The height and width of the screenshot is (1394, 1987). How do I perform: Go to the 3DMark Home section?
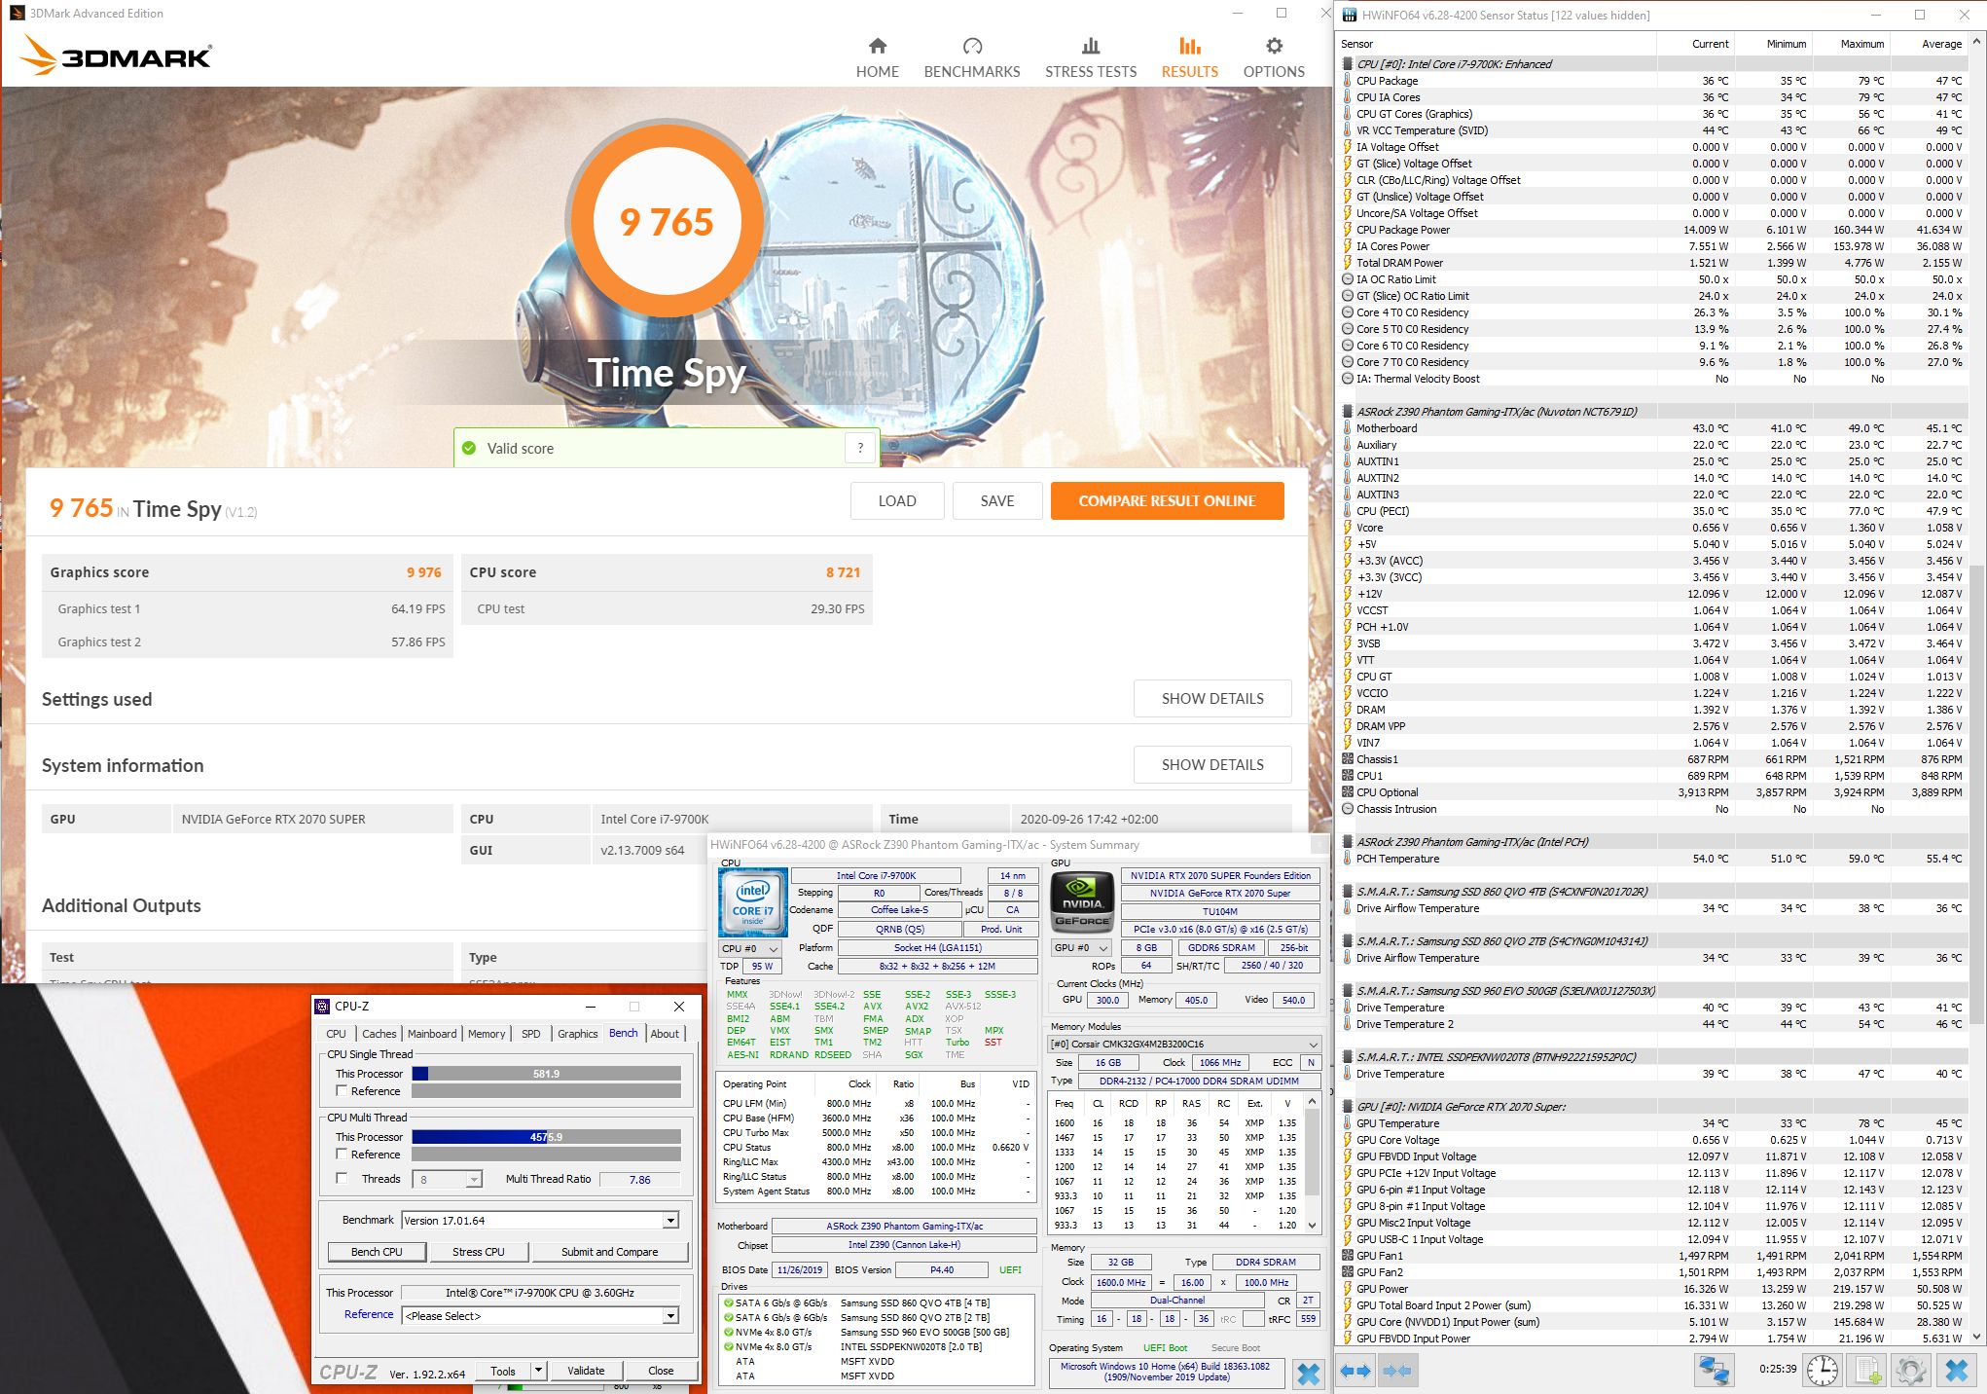click(878, 58)
